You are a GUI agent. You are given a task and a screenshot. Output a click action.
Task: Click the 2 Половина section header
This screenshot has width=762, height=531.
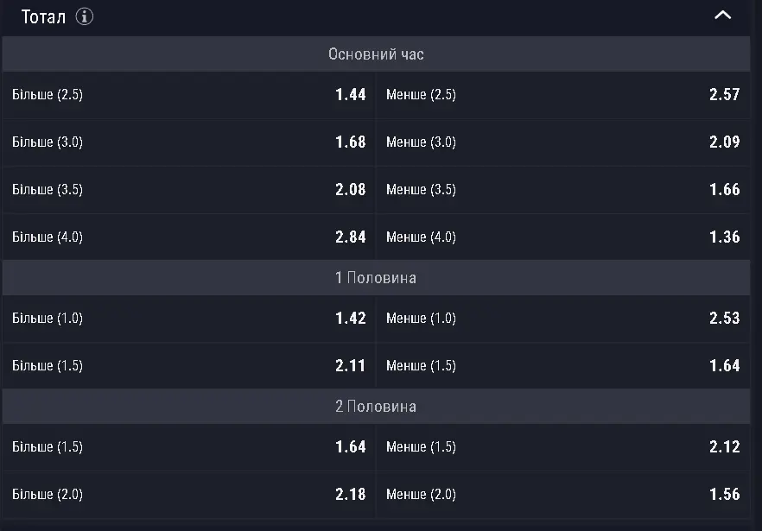coord(376,406)
